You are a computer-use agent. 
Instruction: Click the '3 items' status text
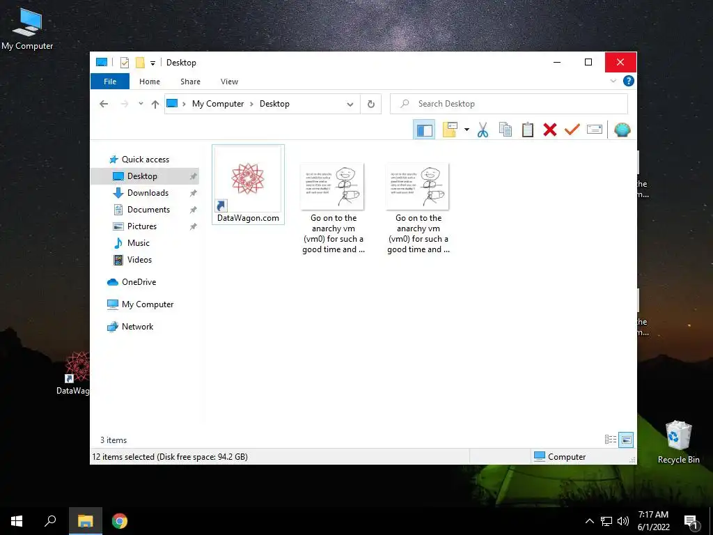coord(113,440)
